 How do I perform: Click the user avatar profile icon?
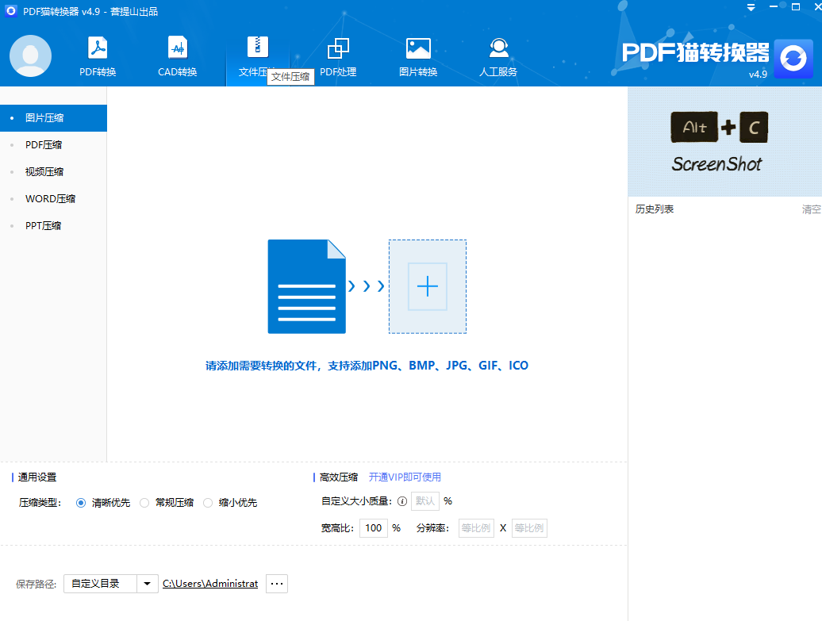(30, 56)
